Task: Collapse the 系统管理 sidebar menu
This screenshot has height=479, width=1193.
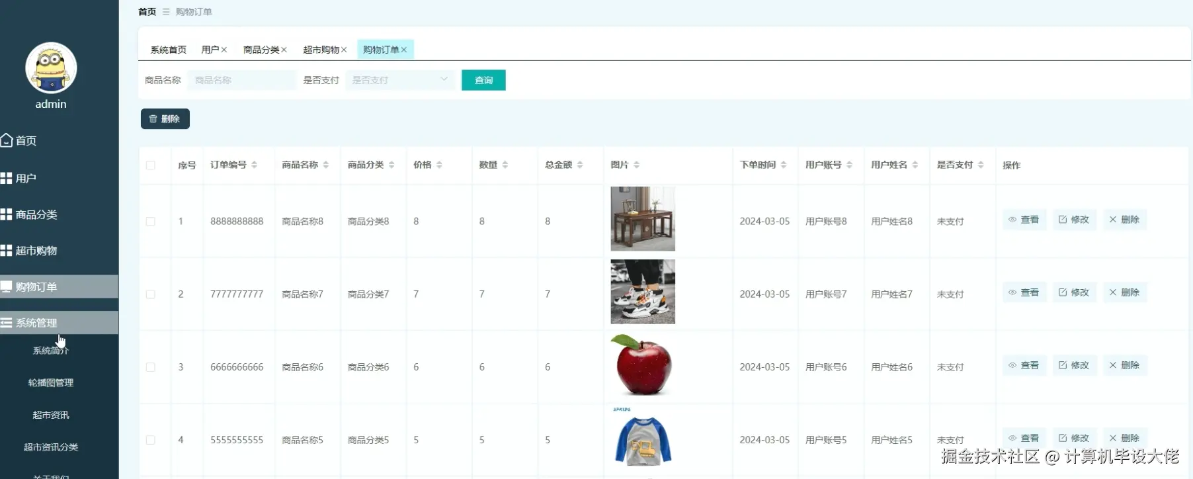Action: click(59, 323)
